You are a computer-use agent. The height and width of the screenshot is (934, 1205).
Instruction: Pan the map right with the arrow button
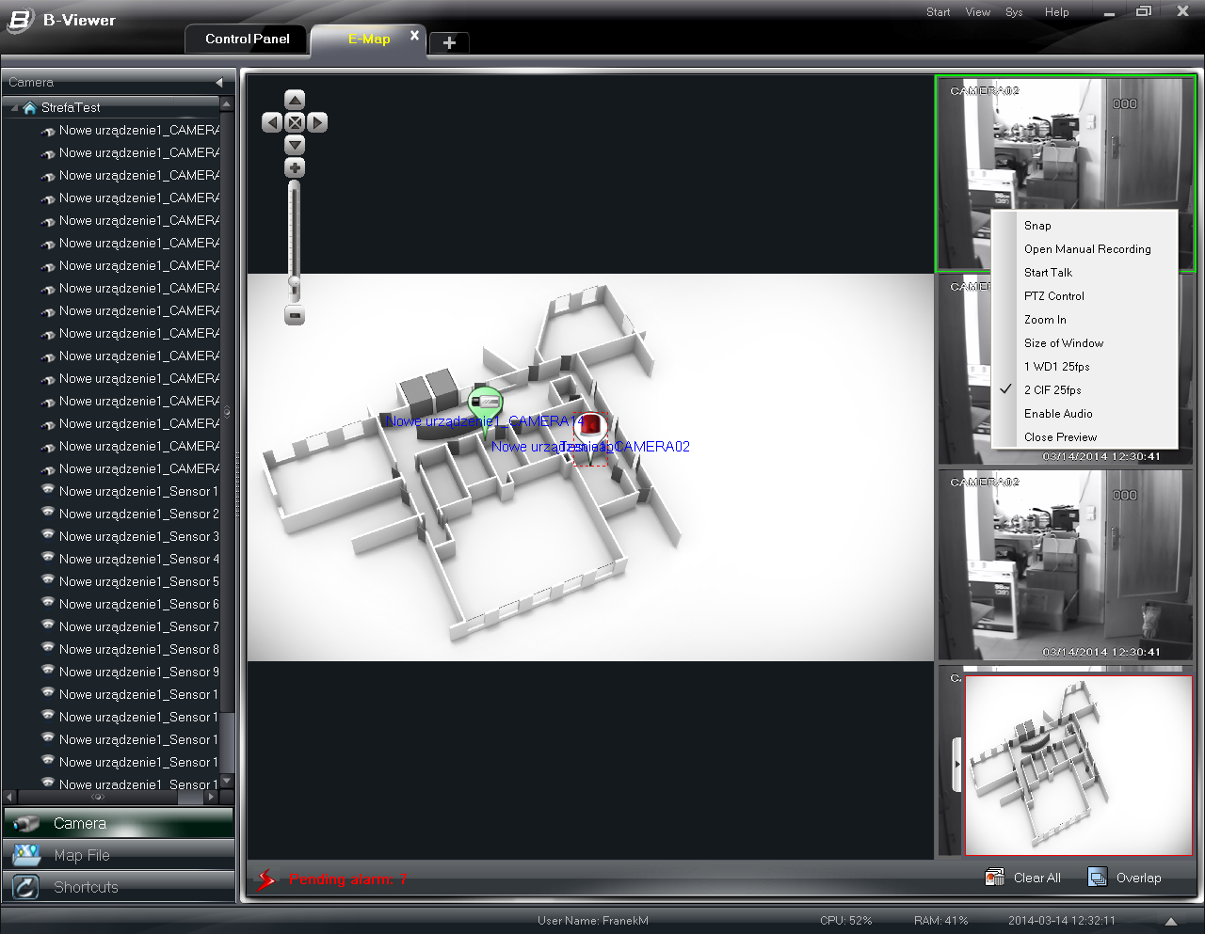tap(317, 122)
